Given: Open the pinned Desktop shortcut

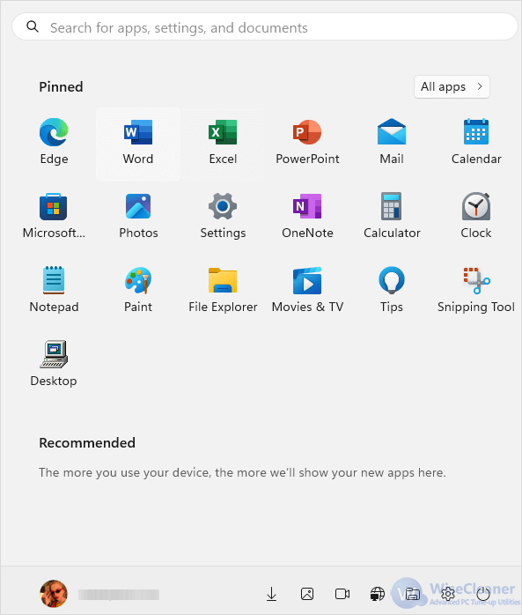Looking at the screenshot, I should 54,364.
